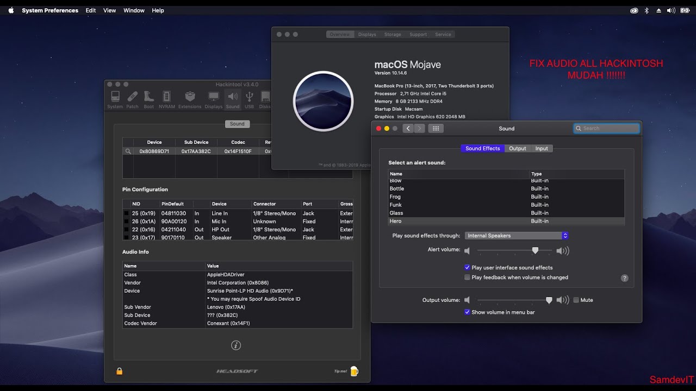Screen dimensions: 696x391
Task: Open the battery status menu
Action: pyautogui.click(x=685, y=10)
